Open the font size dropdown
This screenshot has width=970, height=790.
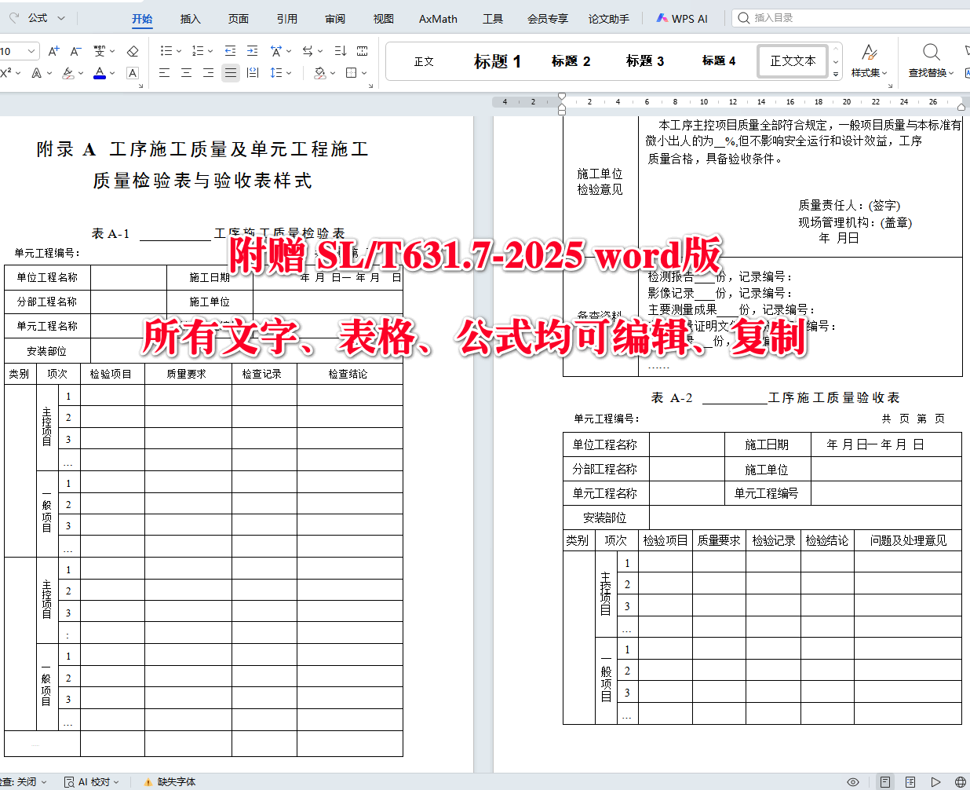(31, 51)
